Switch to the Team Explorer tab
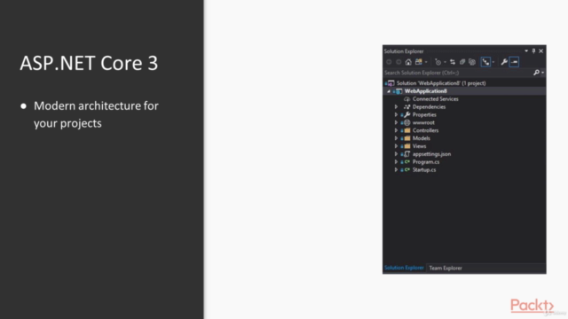 click(x=446, y=268)
